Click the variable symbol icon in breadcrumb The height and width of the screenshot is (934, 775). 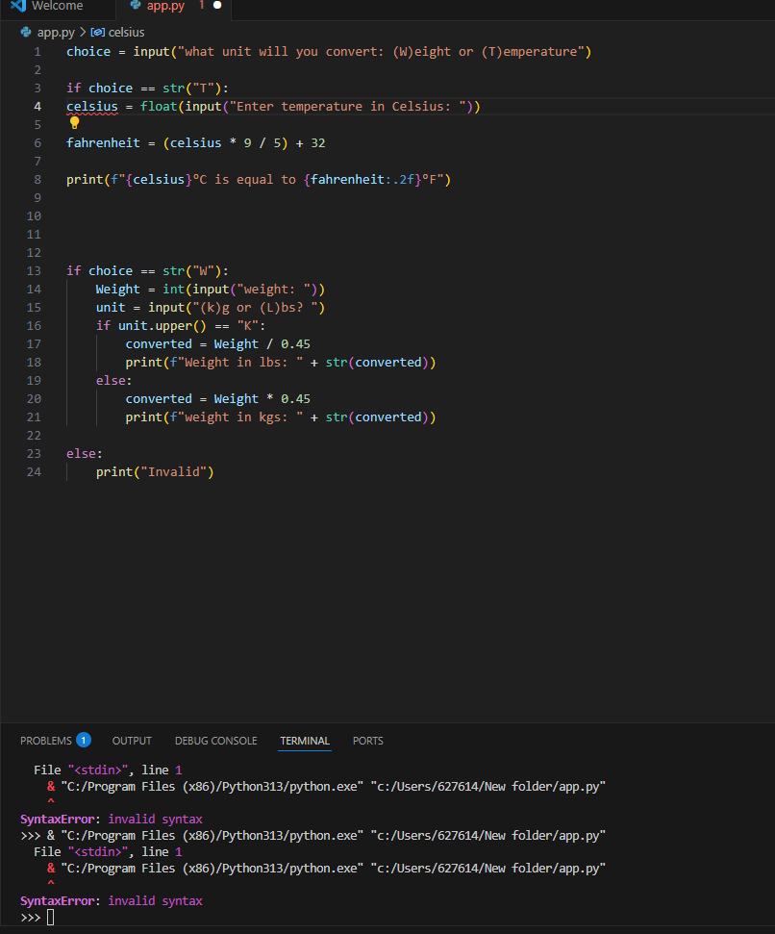99,33
